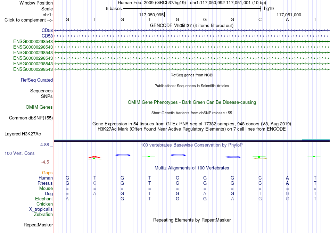Click the dark Layered H3K27Ac signal bar
The width and height of the screenshot is (330, 233).
click(192, 141)
